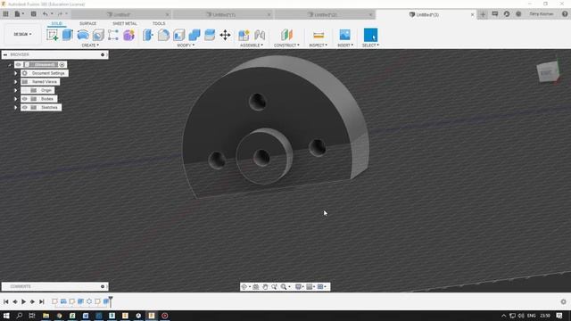Viewport: 571px width, 321px height.
Task: Open the timeline settings gear
Action: [x=563, y=301]
